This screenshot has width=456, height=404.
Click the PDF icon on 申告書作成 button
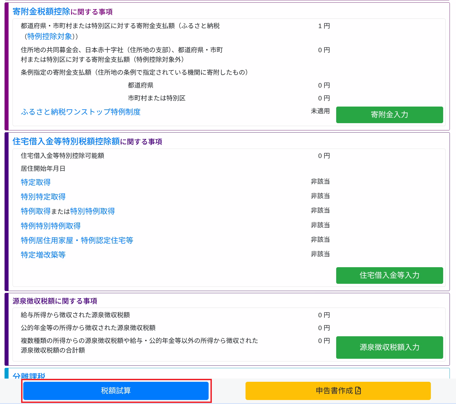tap(358, 391)
